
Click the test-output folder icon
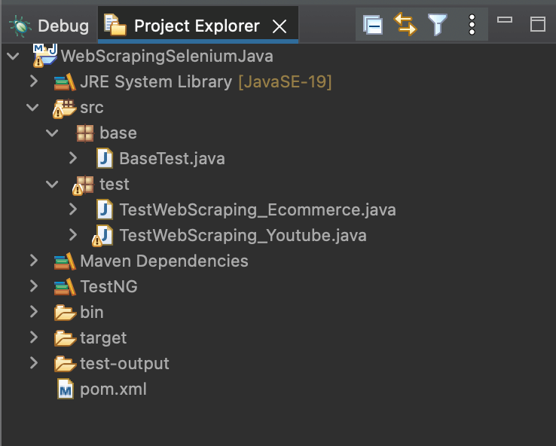[66, 364]
